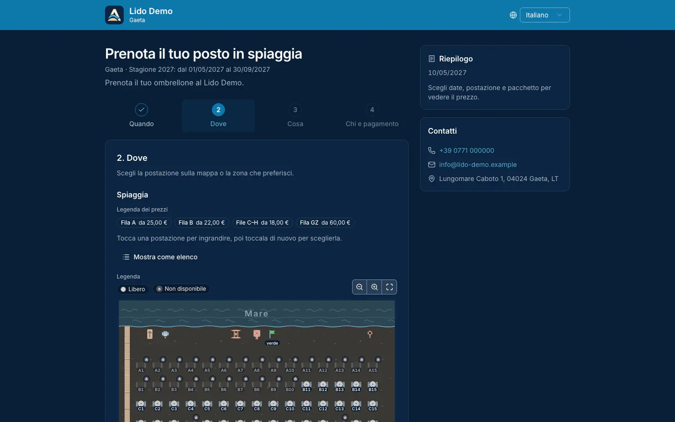Select the Dove step tab

tap(218, 116)
